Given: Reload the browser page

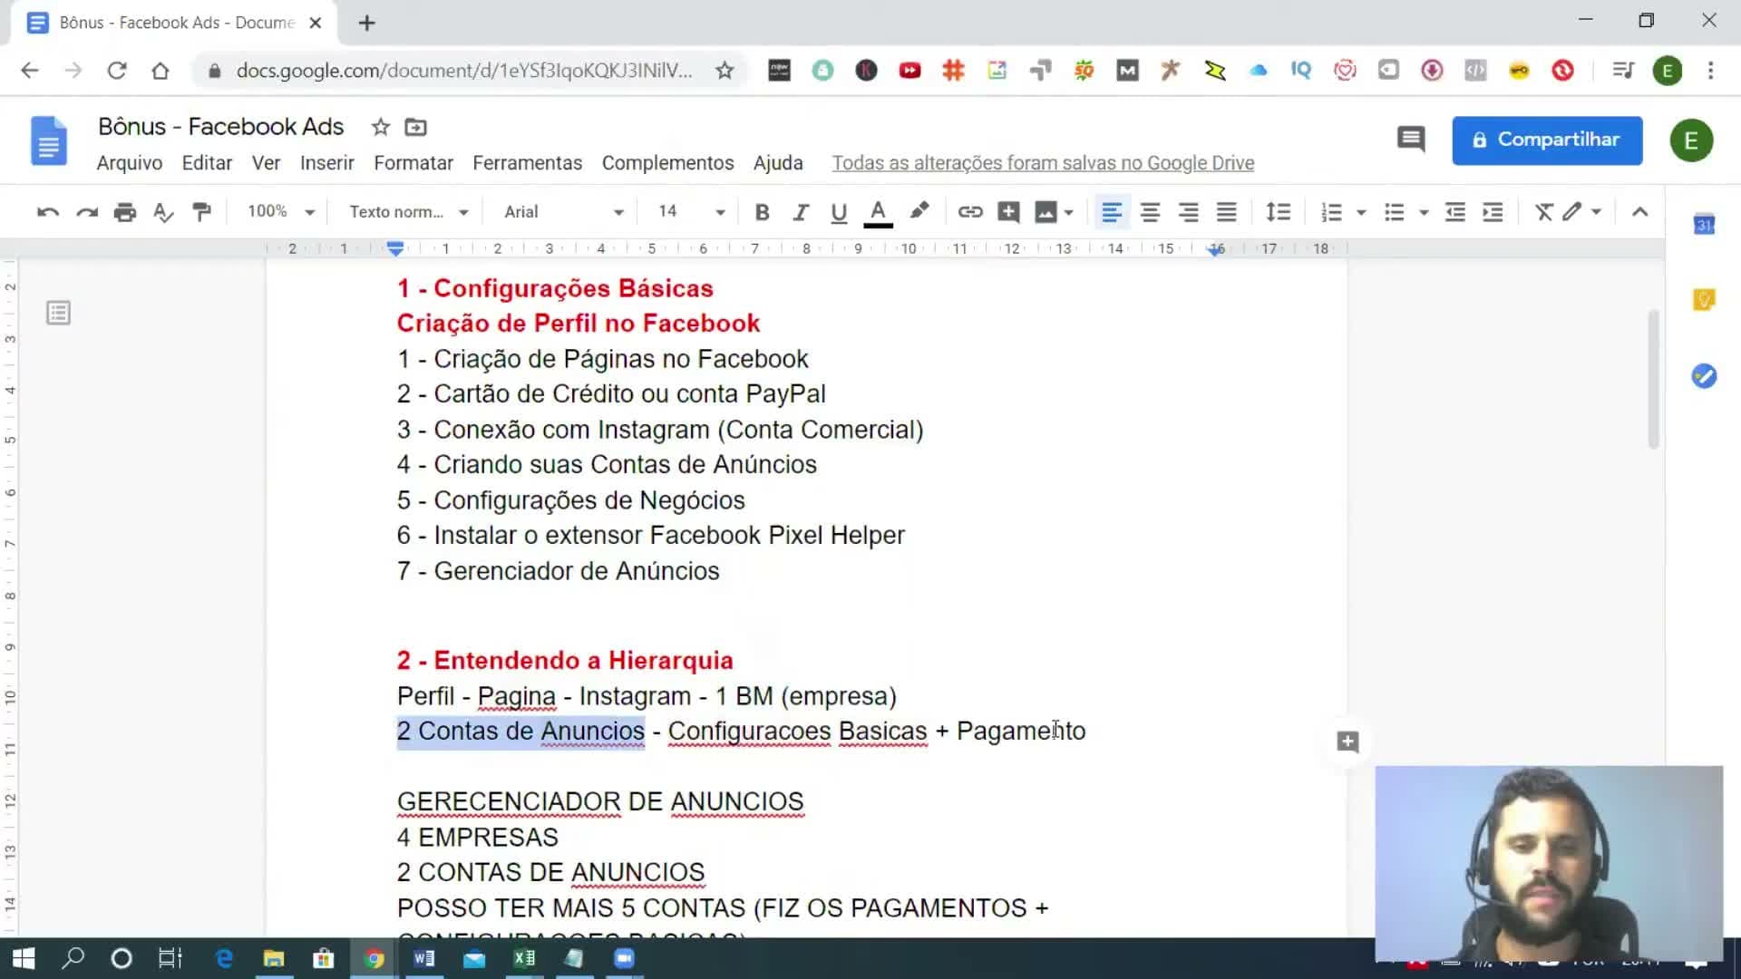Looking at the screenshot, I should (117, 71).
